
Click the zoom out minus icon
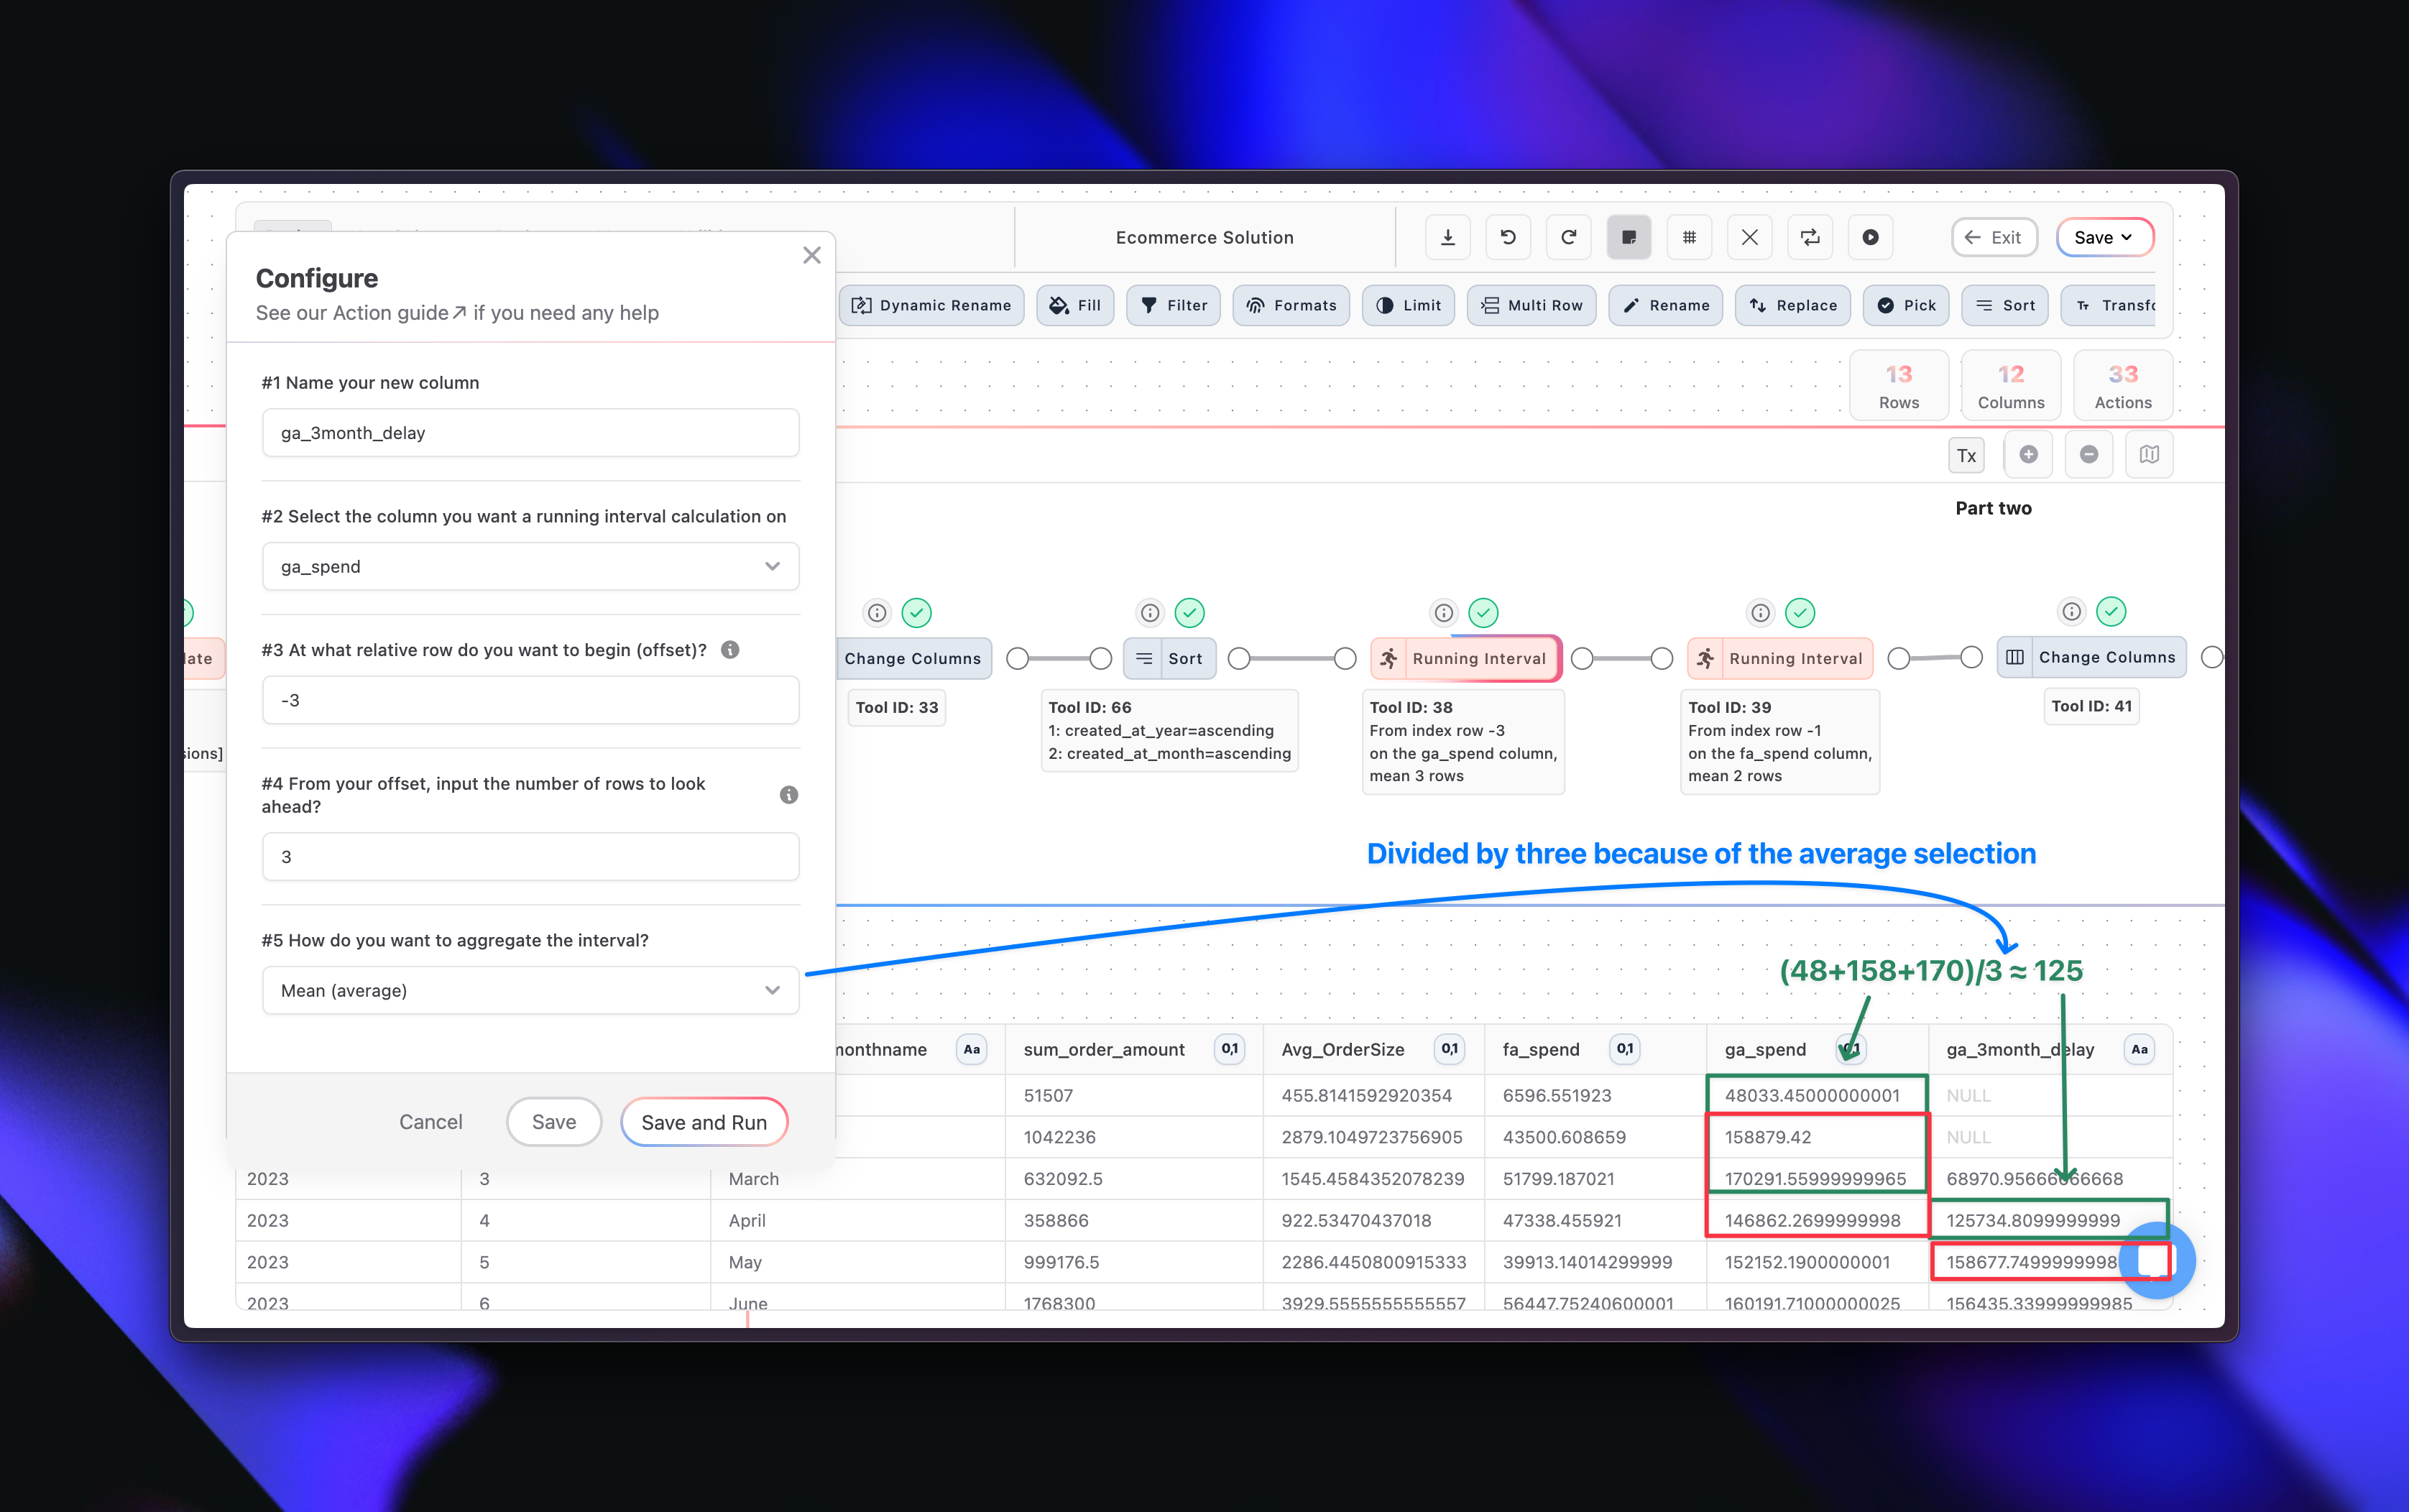(x=2088, y=455)
